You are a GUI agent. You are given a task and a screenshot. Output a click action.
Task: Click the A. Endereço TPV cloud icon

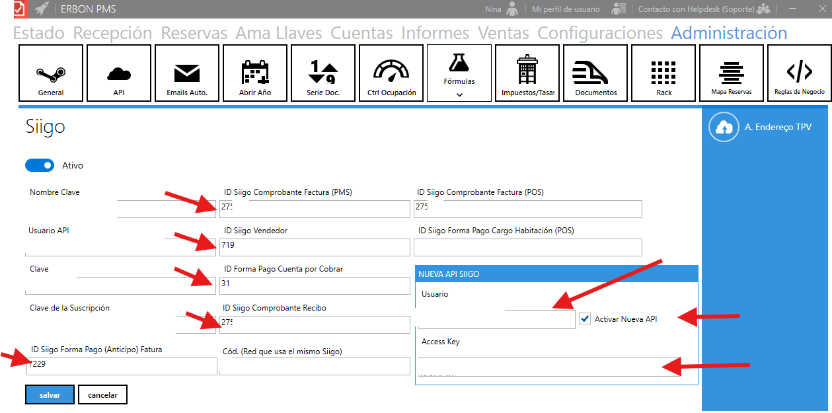(724, 128)
